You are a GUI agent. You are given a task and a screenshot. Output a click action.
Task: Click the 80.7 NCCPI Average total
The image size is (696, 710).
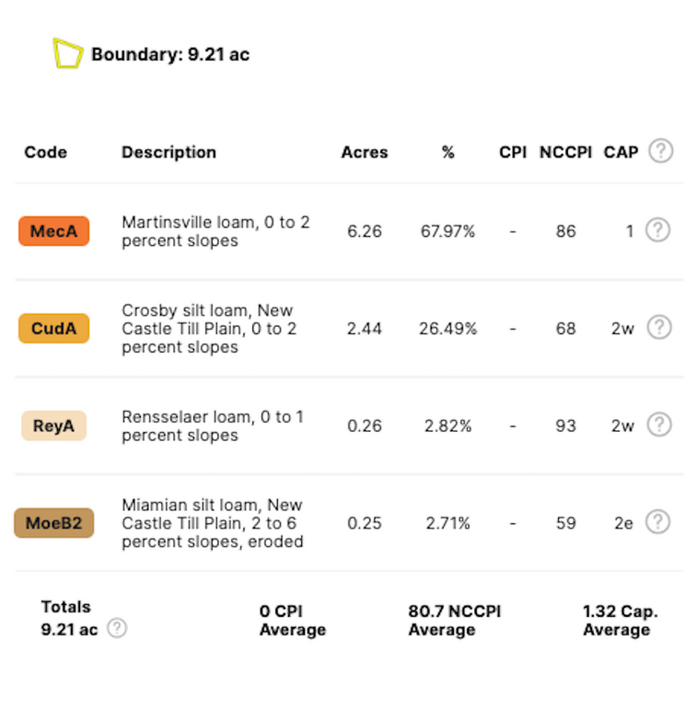coord(455,621)
